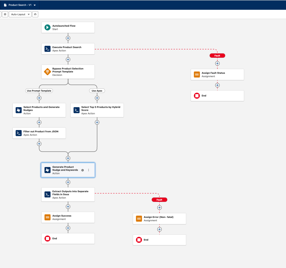Open the Auto-Layout dropdown
The image size is (286, 268).
[20, 14]
